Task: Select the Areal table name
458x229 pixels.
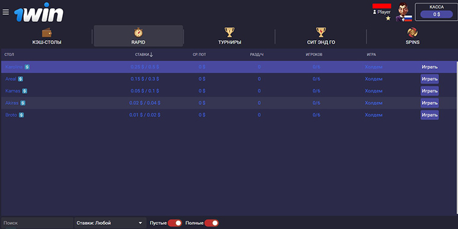Action: (x=11, y=79)
